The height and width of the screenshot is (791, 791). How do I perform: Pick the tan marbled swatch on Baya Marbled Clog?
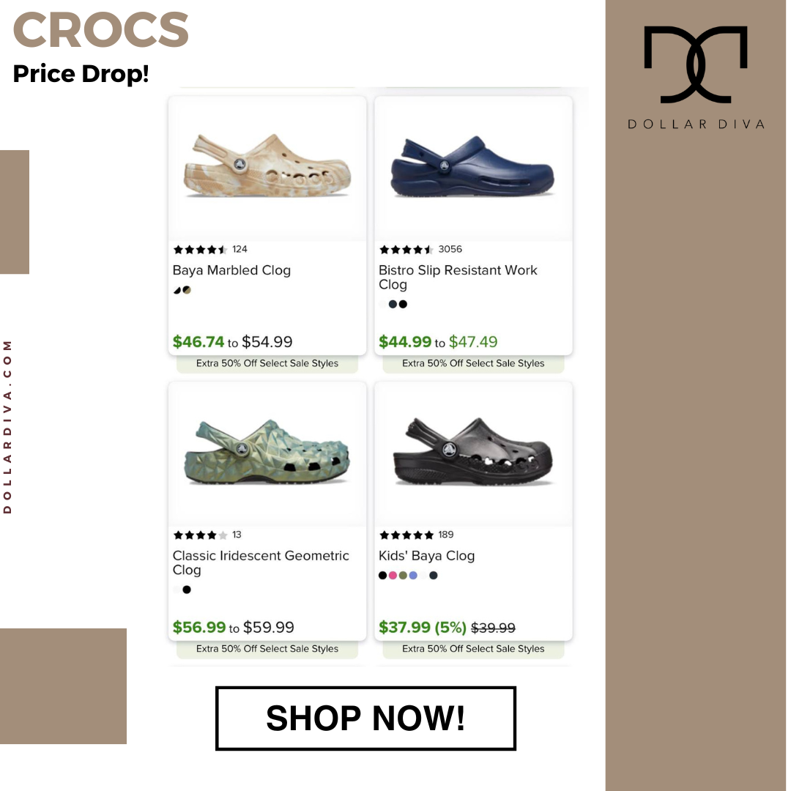click(187, 289)
